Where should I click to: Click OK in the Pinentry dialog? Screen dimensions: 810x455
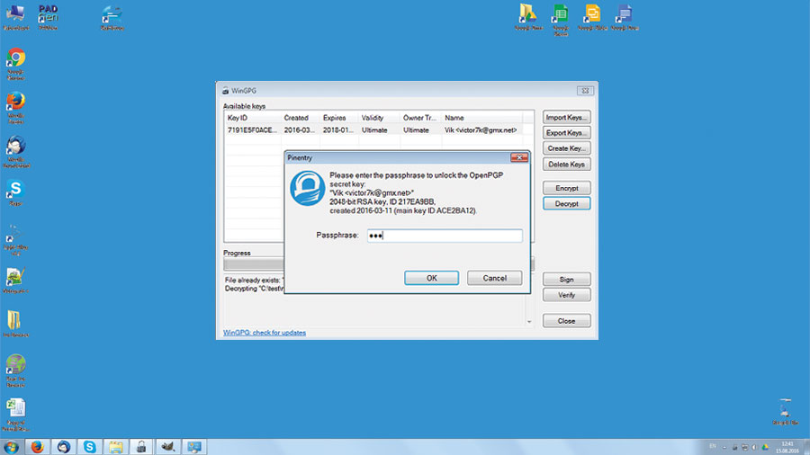[431, 278]
